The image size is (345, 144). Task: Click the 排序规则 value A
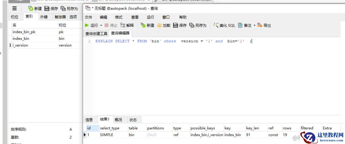[x=71, y=130]
